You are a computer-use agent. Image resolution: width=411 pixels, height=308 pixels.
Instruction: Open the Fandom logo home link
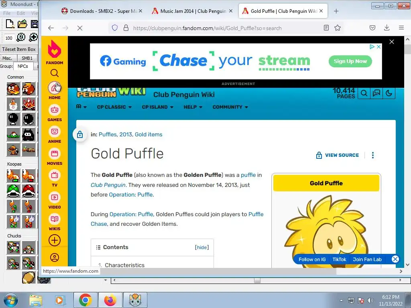tap(55, 52)
